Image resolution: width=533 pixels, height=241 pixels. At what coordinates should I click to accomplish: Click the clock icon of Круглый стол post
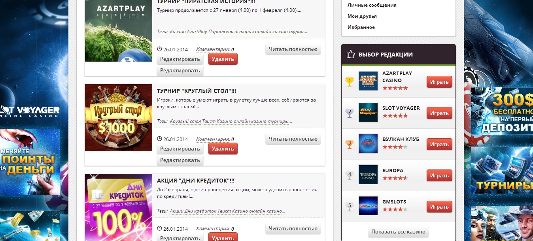160,139
